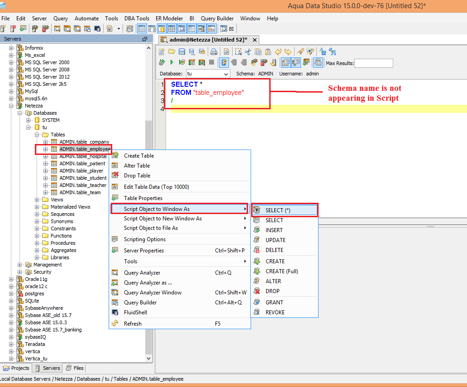
Task: Click the Redo arrow icon in editor toolbar
Action: (x=288, y=52)
